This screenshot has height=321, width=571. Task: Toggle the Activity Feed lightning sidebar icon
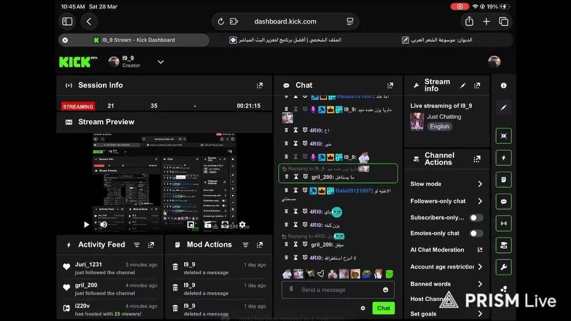coord(504,158)
